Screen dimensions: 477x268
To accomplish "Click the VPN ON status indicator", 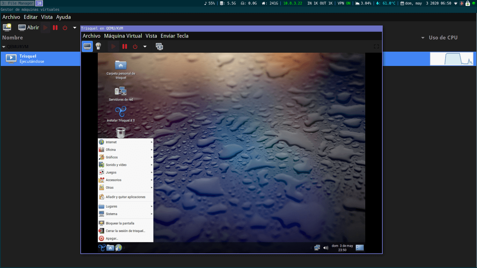I will [344, 3].
